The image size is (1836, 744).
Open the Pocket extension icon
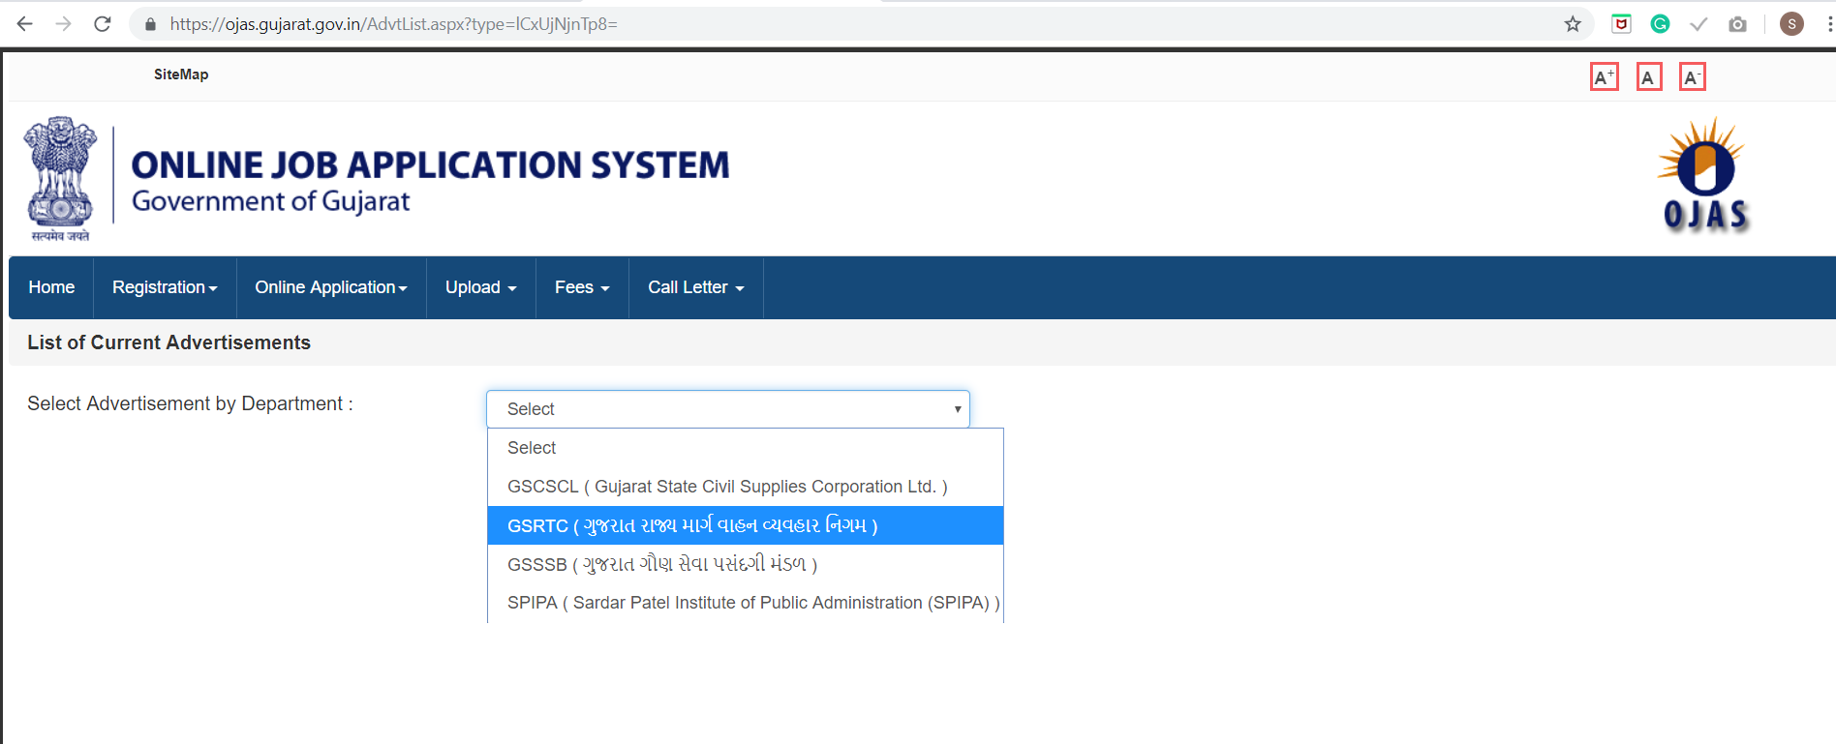pyautogui.click(x=1621, y=24)
